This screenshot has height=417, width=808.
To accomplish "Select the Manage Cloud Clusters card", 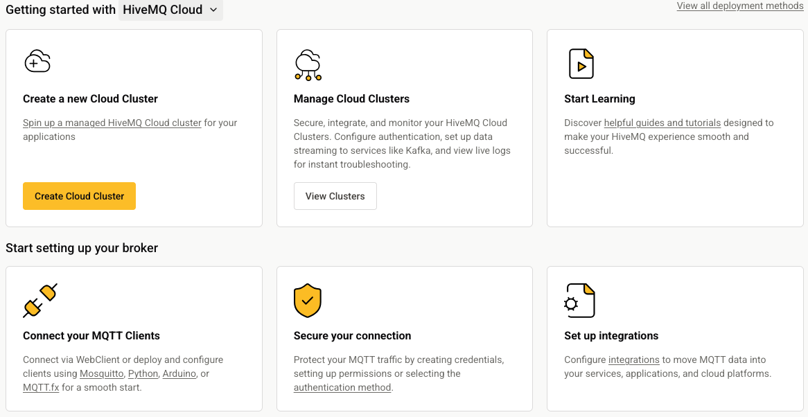I will [x=404, y=127].
